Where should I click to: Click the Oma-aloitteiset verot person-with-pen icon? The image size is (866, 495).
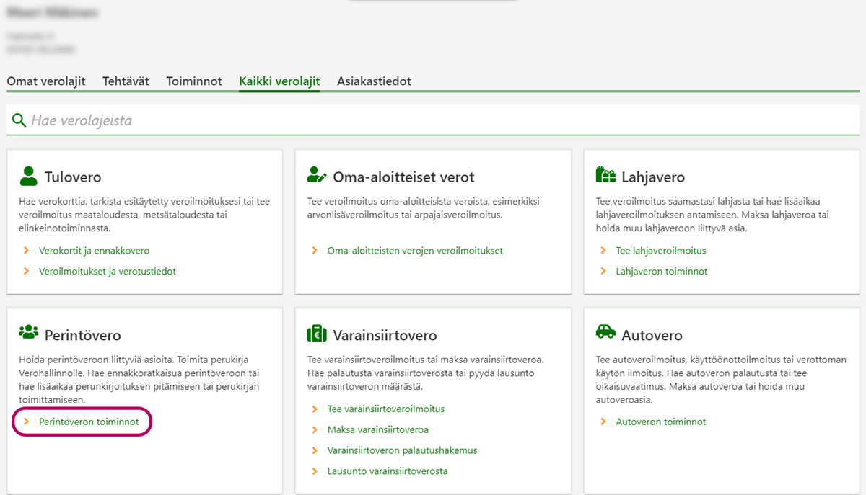317,176
